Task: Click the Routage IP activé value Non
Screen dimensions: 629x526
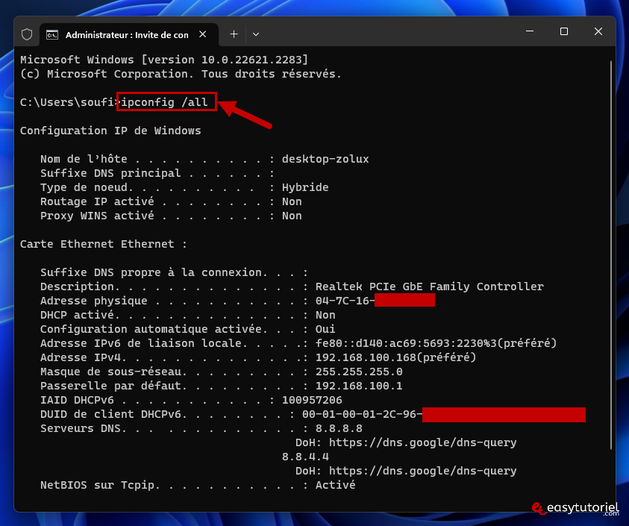Action: [x=292, y=201]
